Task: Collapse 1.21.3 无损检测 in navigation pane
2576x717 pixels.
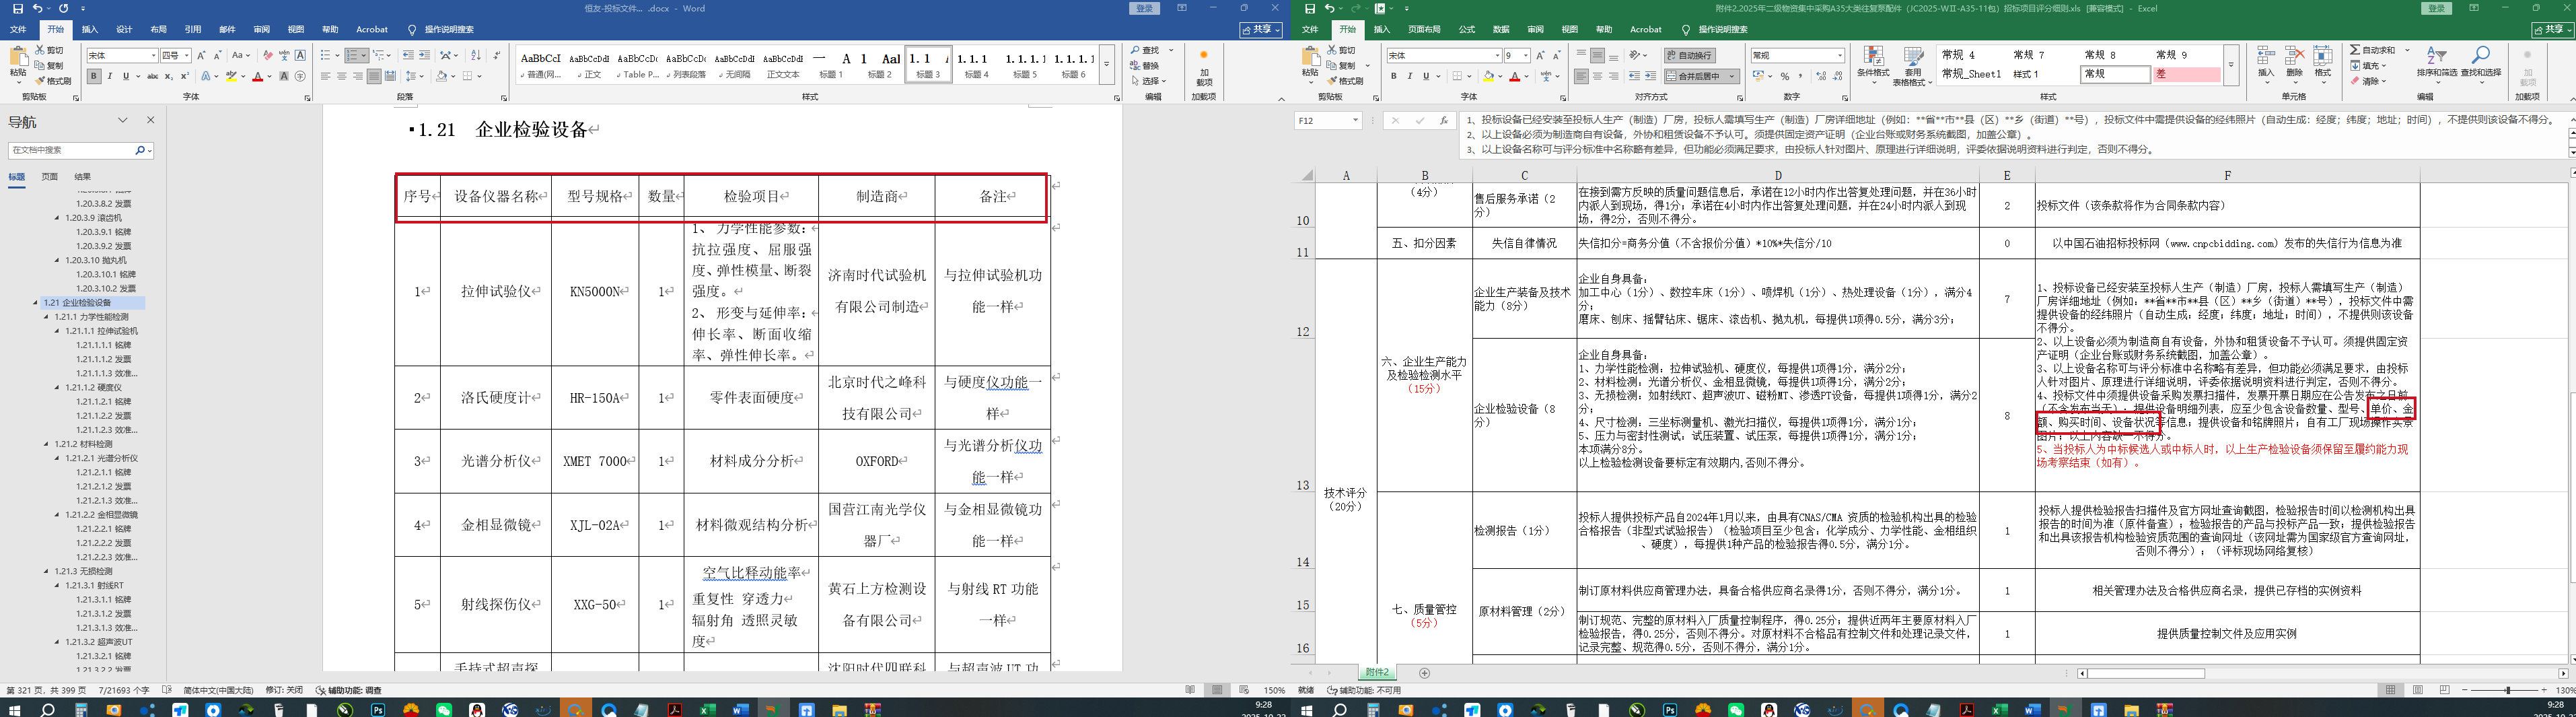Action: [46, 571]
